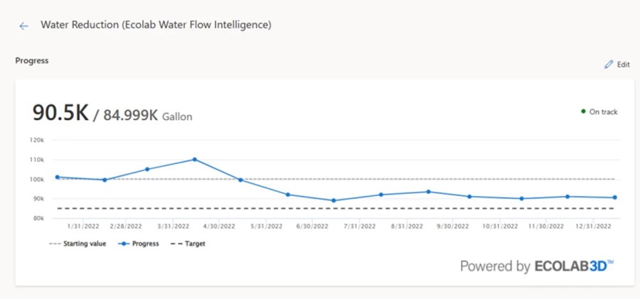Viewport: 640px width, 299px height.
Task: Click the Water Reduction page title
Action: pos(156,25)
